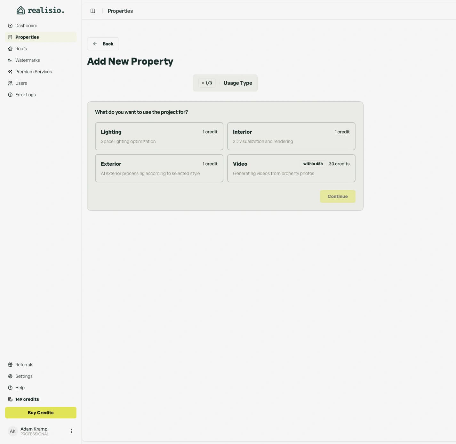Navigate to Premium Services
This screenshot has width=456, height=444.
41,72
